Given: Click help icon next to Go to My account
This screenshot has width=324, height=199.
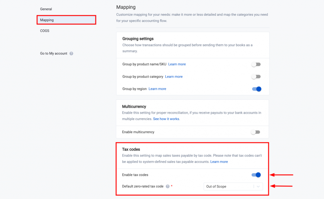Looking at the screenshot, I should point(72,54).
